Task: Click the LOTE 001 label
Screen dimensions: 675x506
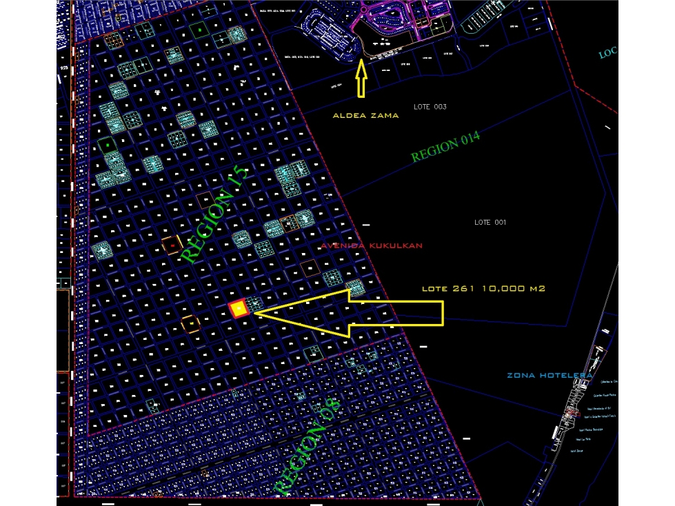Action: pyautogui.click(x=490, y=223)
